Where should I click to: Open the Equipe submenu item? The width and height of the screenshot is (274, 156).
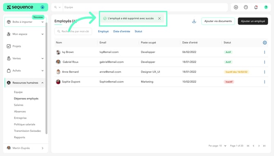click(x=18, y=92)
